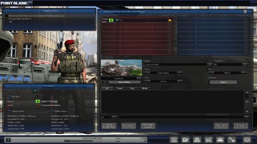Click the chat scrollbar thumb
The image size is (257, 144).
coord(247,101)
